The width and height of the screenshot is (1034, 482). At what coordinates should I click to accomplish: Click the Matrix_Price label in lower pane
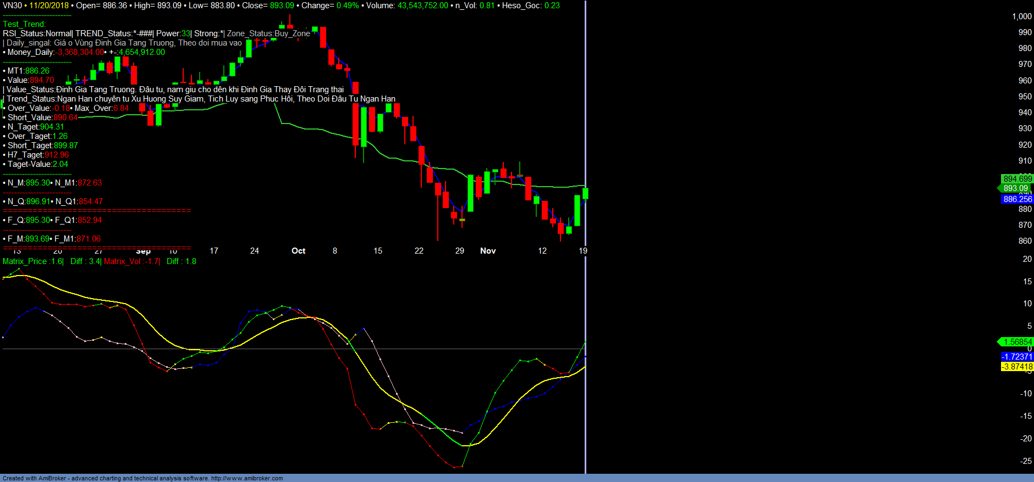[x=25, y=261]
